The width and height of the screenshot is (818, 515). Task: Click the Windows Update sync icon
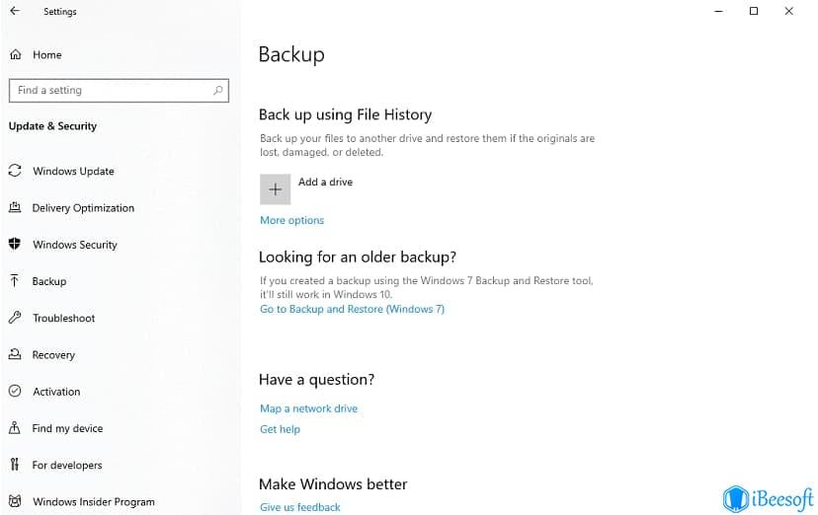(15, 171)
